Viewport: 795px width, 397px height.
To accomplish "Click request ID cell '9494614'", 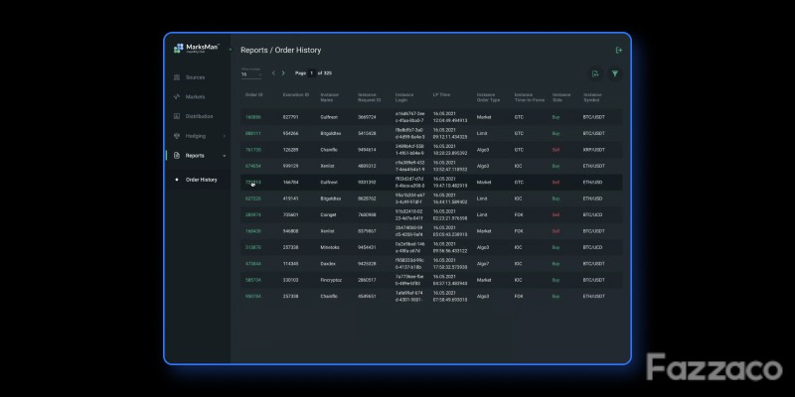I will [367, 150].
